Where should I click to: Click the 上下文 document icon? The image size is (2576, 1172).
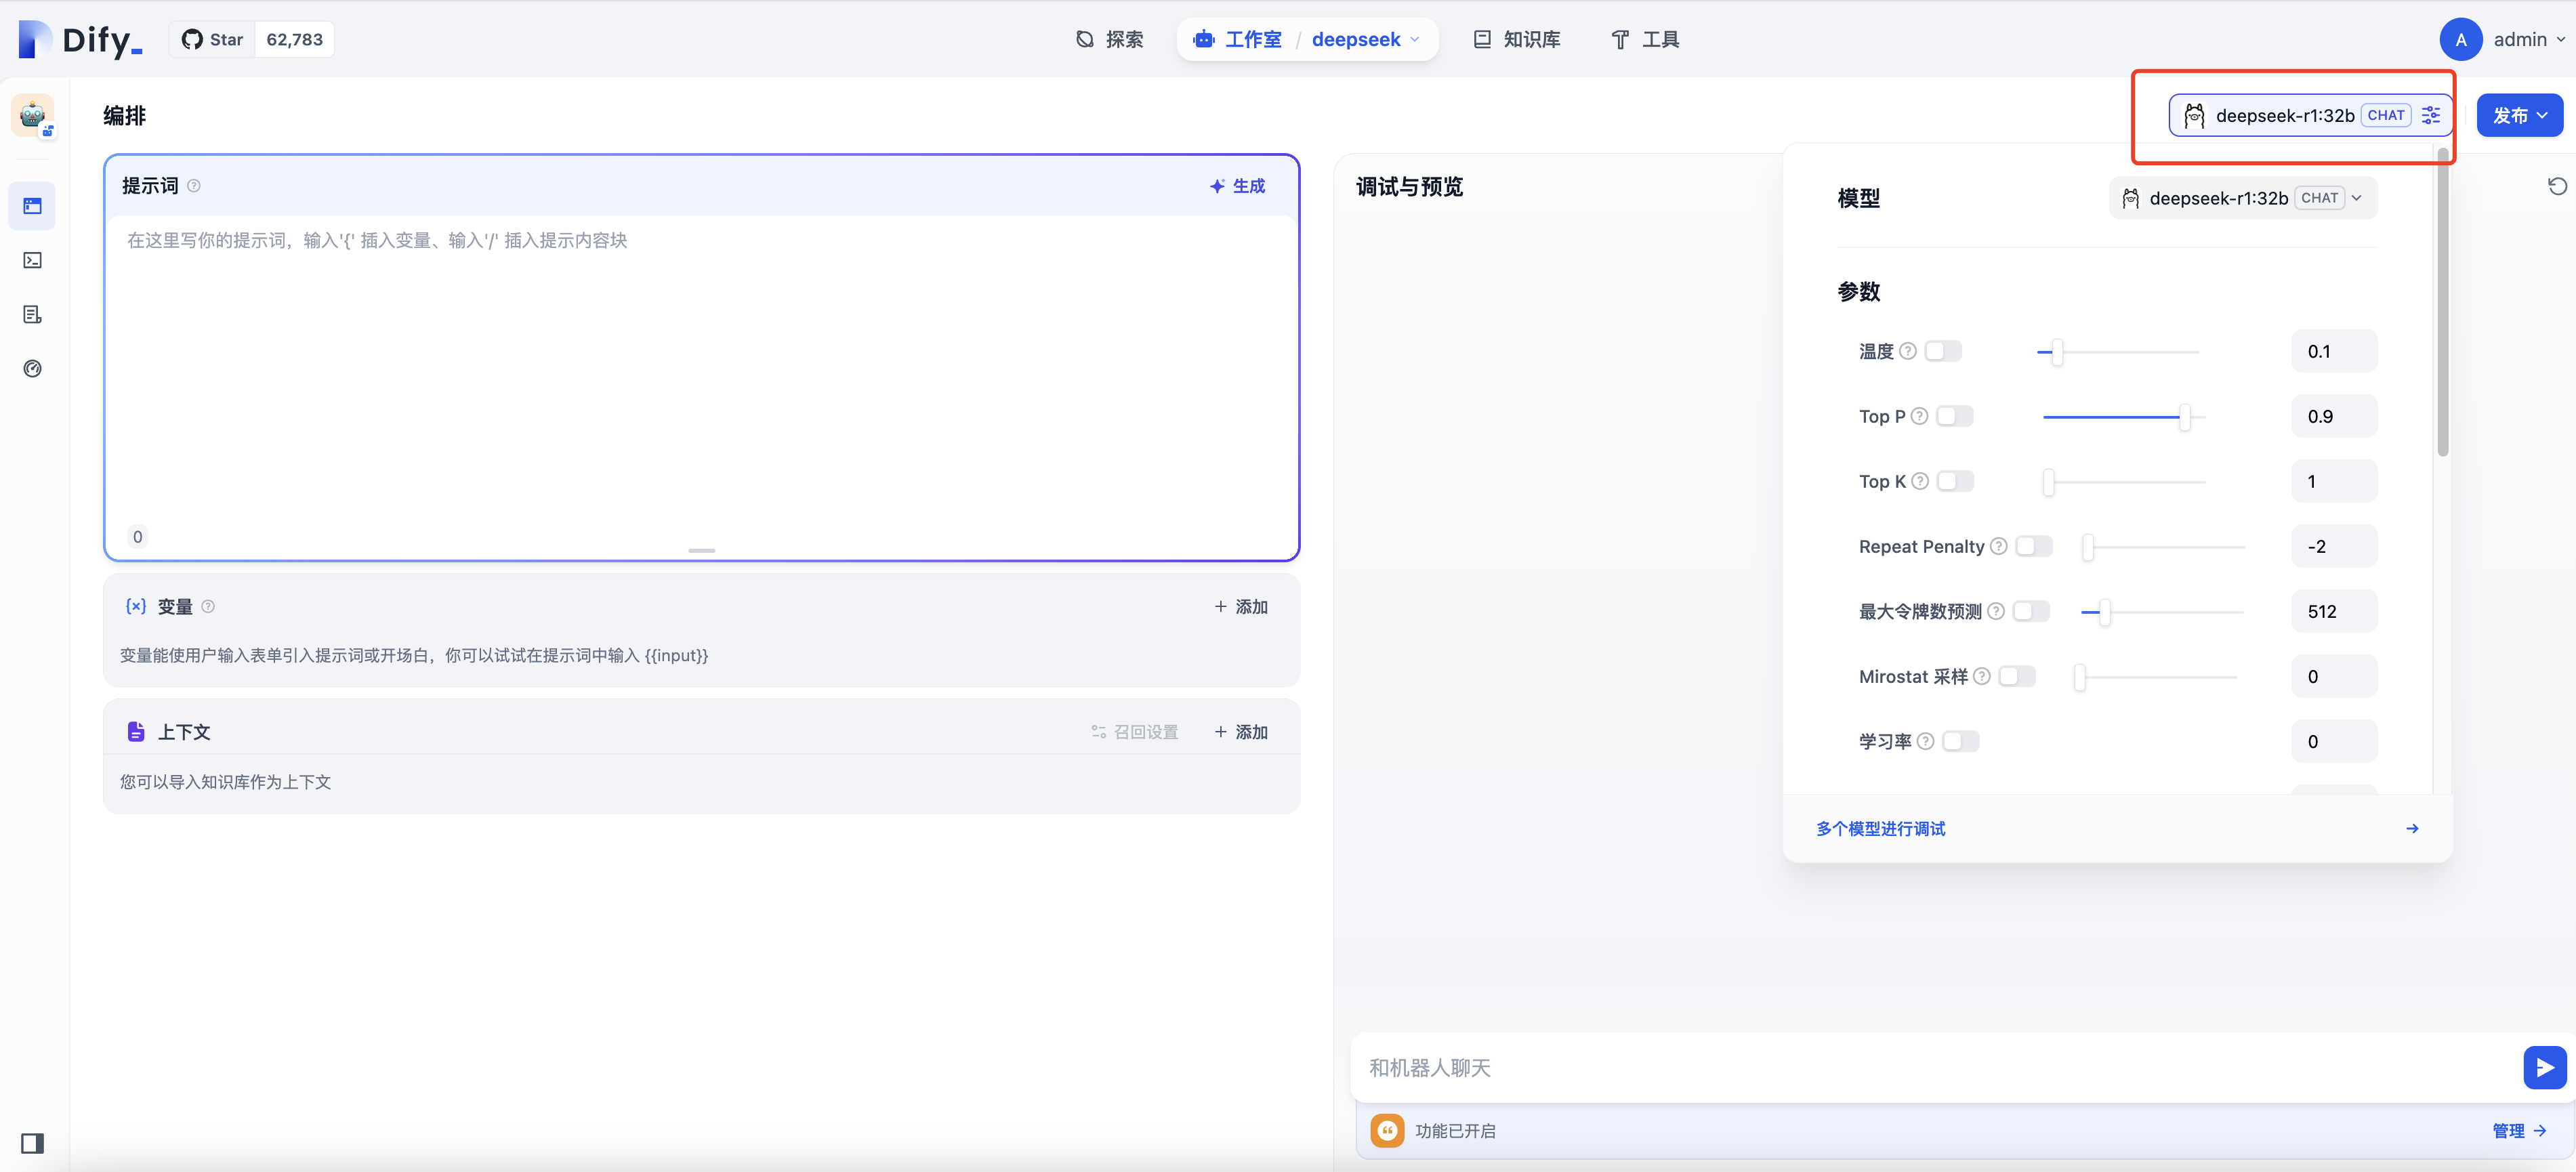coord(136,731)
